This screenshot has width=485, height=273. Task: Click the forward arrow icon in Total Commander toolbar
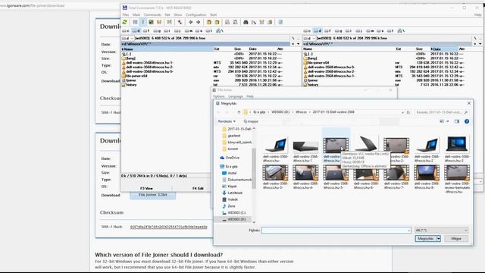point(199,22)
